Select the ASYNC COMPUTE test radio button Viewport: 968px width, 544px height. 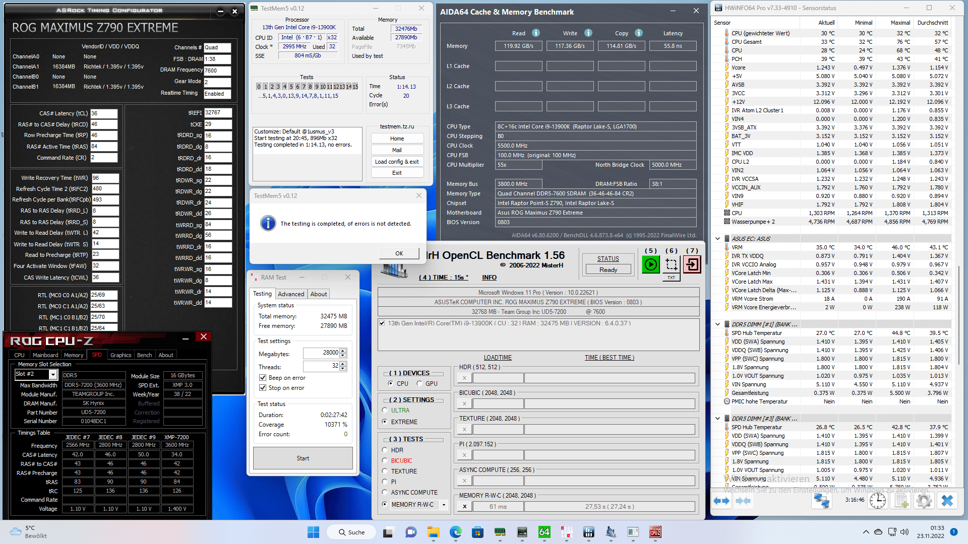tap(385, 492)
